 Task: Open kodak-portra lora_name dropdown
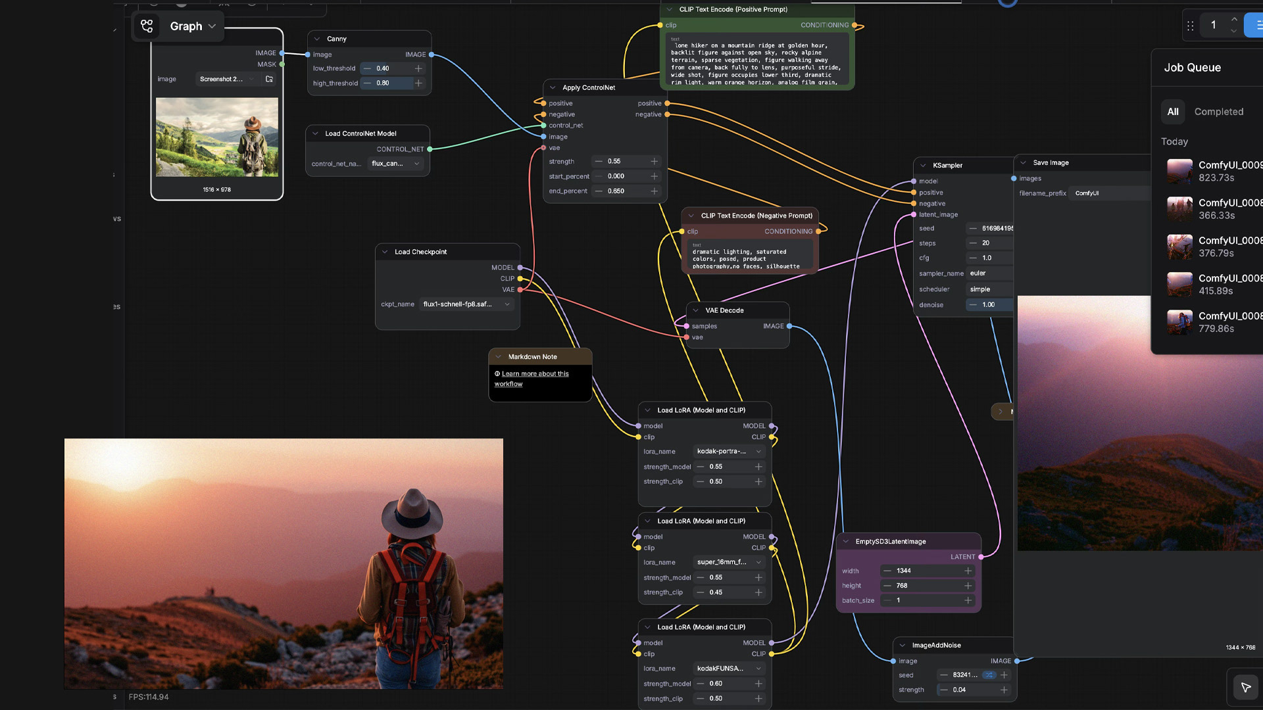pyautogui.click(x=730, y=452)
